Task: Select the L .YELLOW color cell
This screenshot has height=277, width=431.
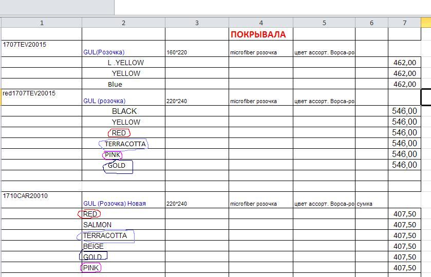Action: [123, 62]
